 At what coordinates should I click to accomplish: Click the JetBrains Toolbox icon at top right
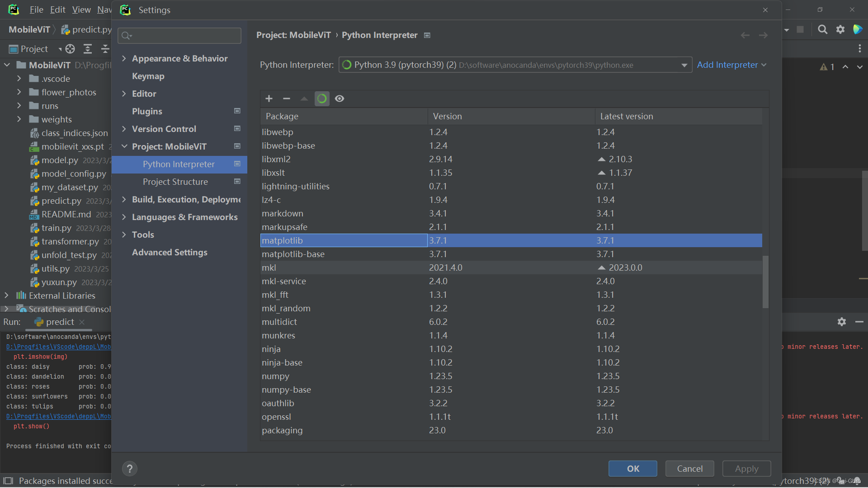click(x=857, y=29)
